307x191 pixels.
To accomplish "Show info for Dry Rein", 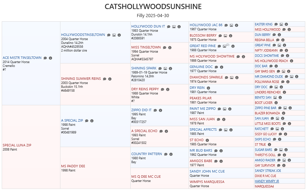I will point(208,88).
